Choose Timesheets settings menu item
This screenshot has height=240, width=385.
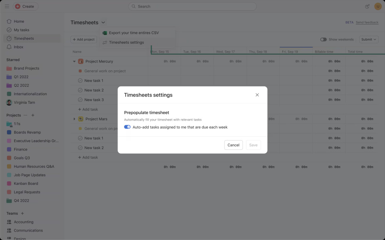[126, 43]
